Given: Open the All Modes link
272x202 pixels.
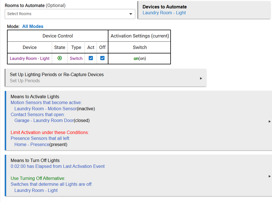Looking at the screenshot, I should coord(33,26).
